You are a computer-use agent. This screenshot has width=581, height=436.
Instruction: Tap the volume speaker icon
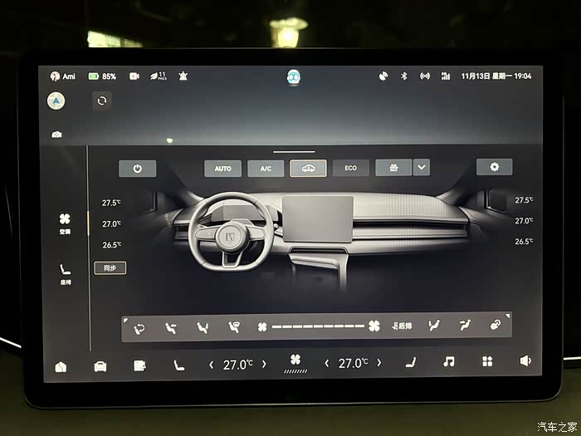click(x=525, y=360)
